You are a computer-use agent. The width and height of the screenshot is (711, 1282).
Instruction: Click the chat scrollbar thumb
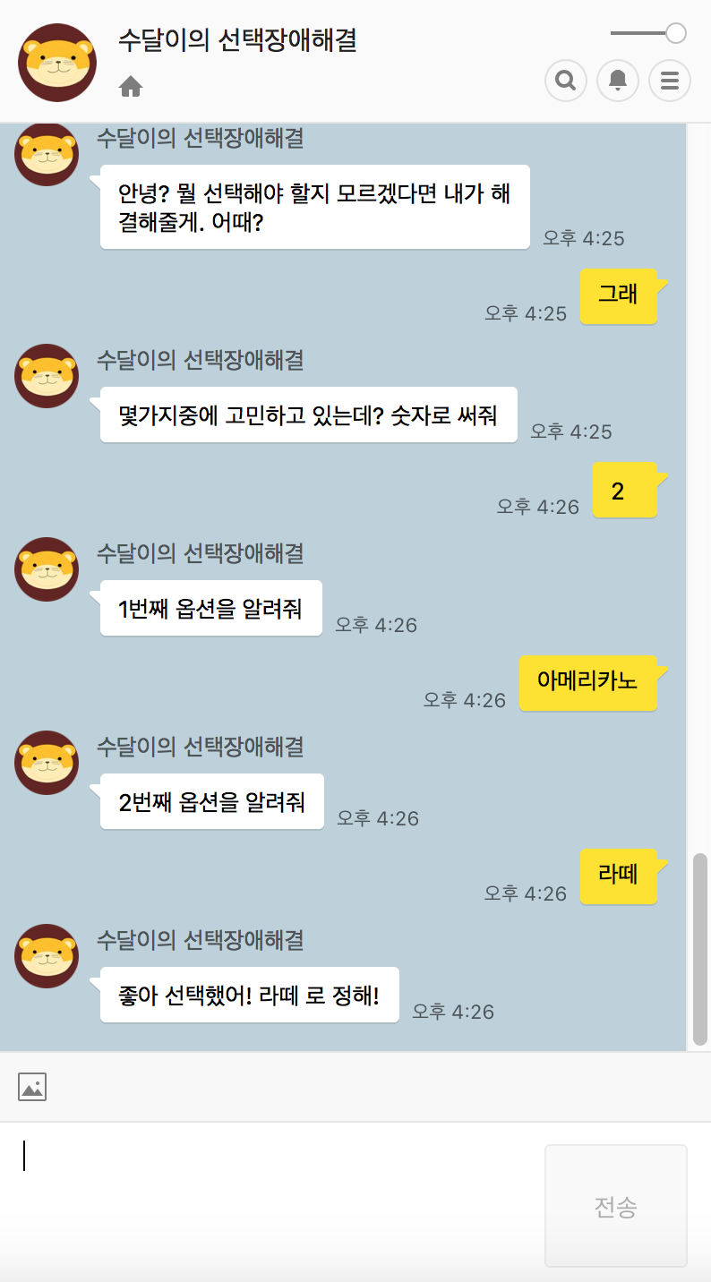(700, 949)
